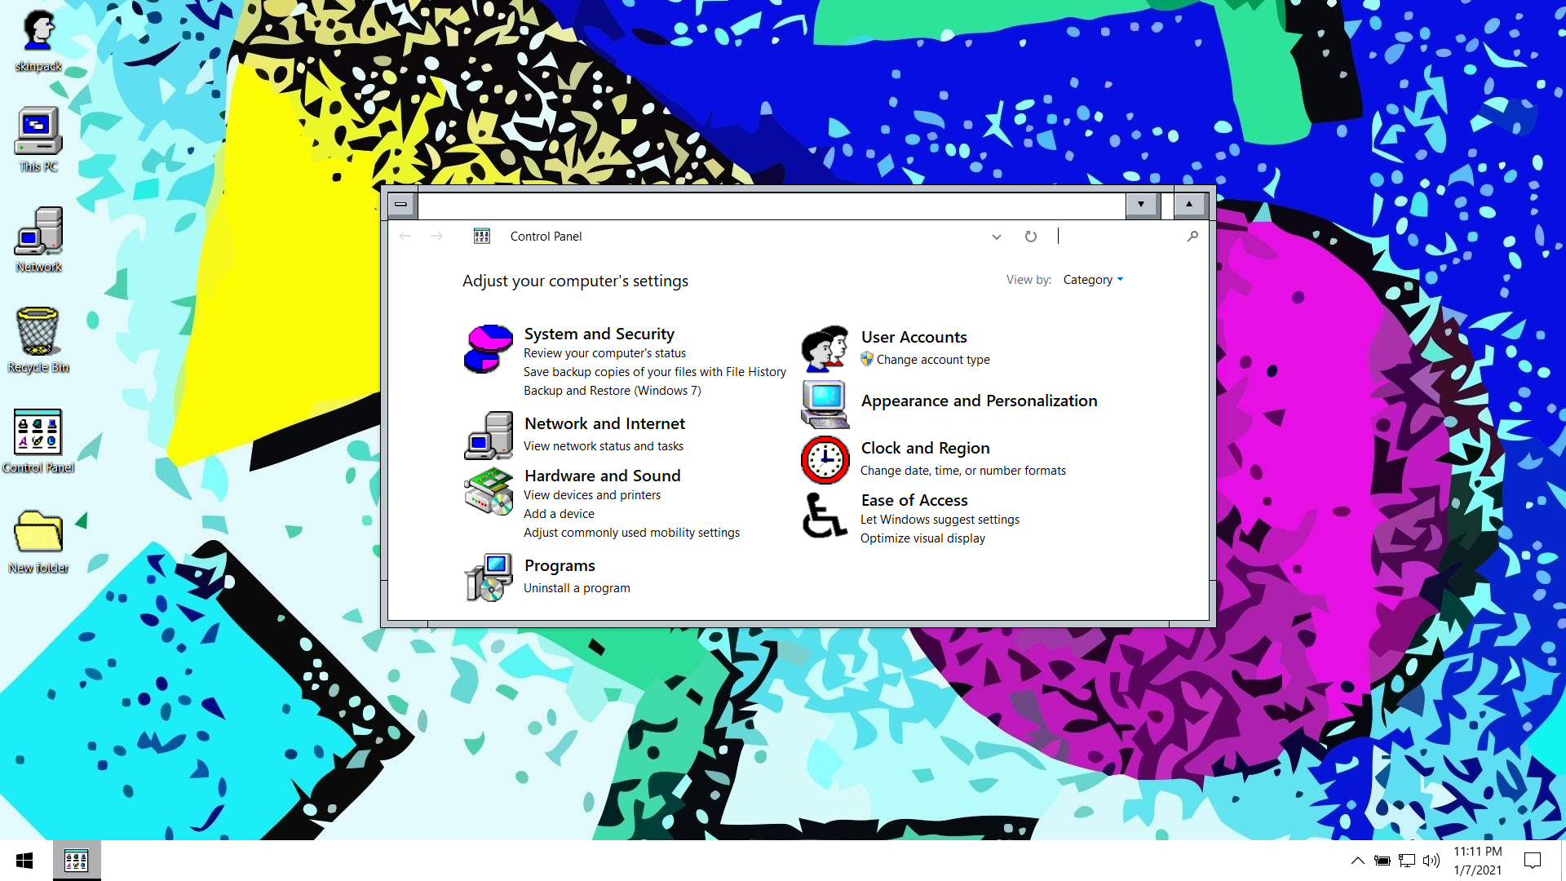
Task: Click the volume icon in system tray
Action: click(1431, 861)
